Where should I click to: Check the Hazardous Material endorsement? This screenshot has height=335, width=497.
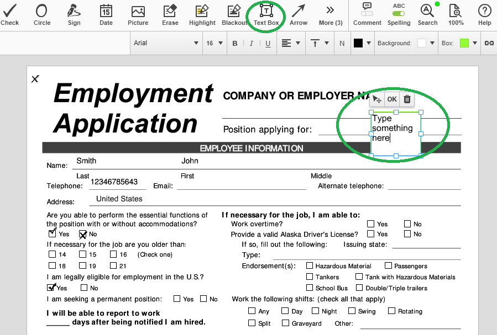click(x=310, y=265)
